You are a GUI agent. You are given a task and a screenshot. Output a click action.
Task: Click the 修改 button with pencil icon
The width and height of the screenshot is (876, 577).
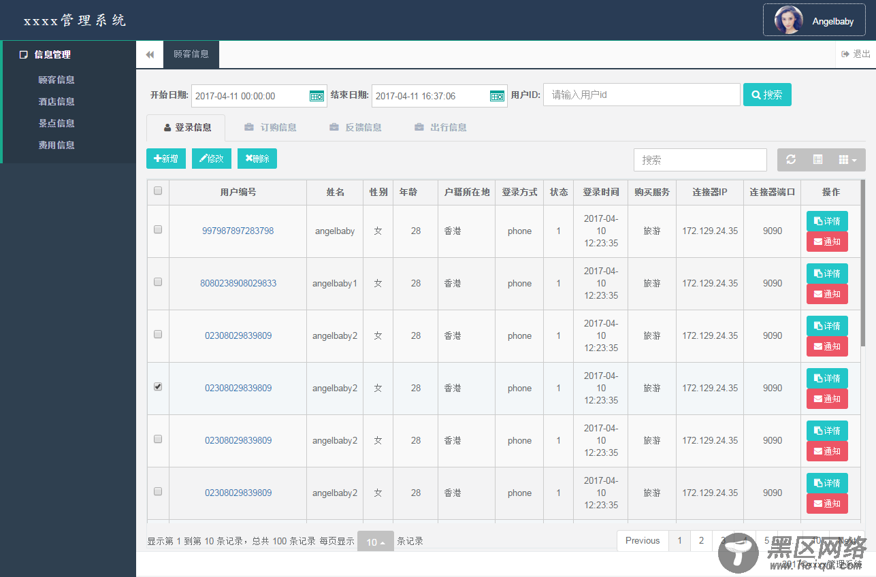[x=212, y=159]
